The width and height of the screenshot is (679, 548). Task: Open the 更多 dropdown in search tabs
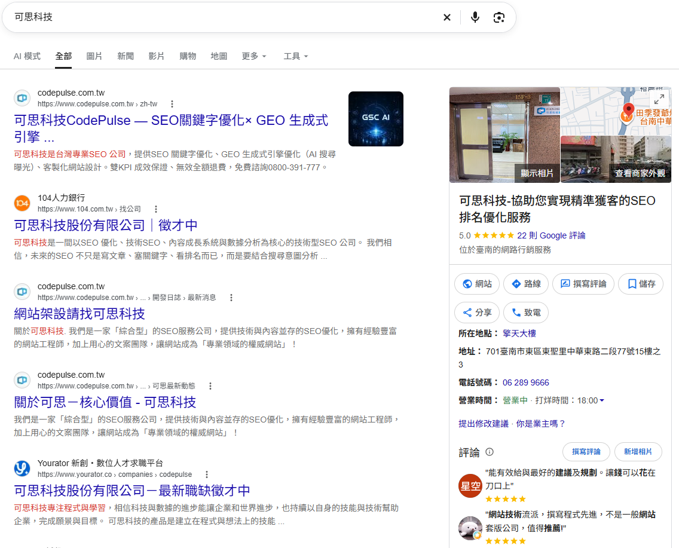[254, 56]
